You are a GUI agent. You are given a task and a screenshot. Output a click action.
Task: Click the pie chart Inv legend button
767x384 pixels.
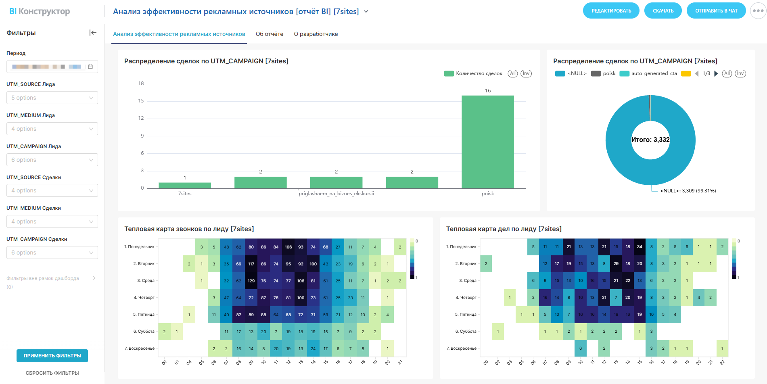(x=740, y=73)
